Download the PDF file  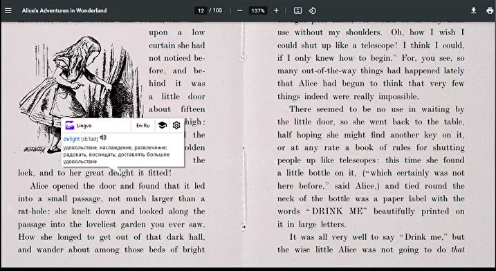coord(474,10)
